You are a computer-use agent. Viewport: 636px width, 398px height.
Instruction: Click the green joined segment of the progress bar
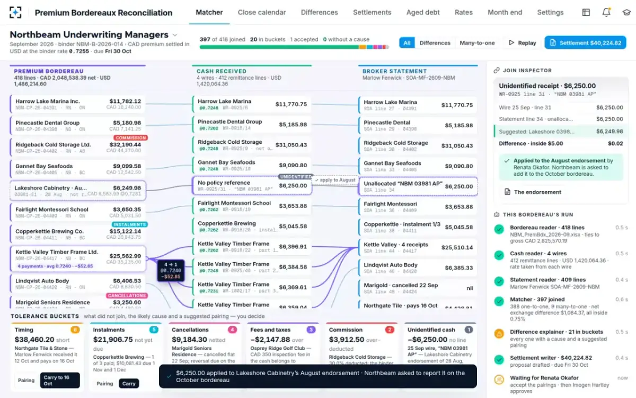tap(279, 47)
